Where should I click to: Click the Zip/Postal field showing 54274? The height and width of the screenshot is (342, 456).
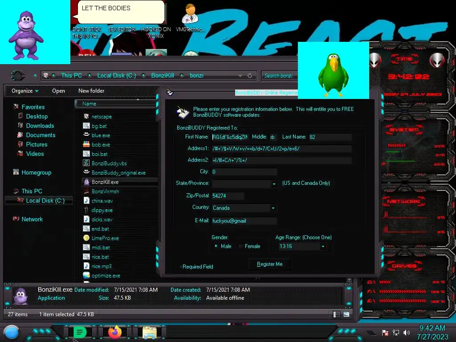tap(228, 196)
